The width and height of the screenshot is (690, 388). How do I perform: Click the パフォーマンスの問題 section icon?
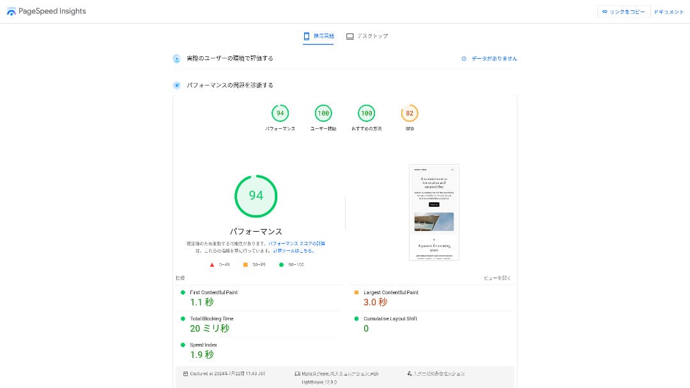coord(177,85)
